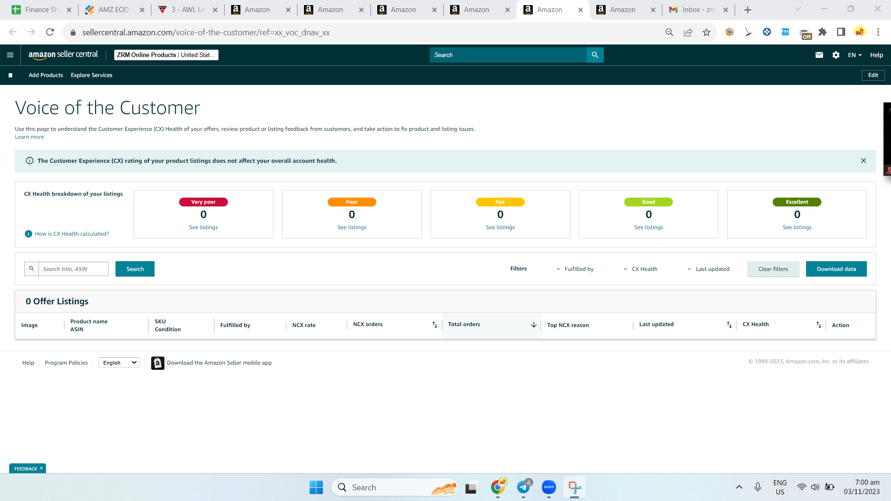Sort by NCX orders arrows icon
Screen dimensions: 891x501
tap(434, 325)
